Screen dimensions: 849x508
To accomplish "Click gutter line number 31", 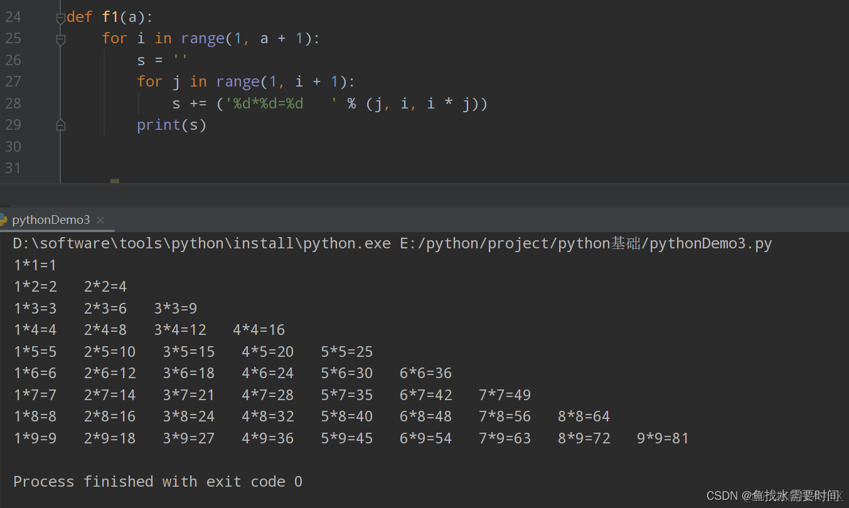I will point(13,167).
